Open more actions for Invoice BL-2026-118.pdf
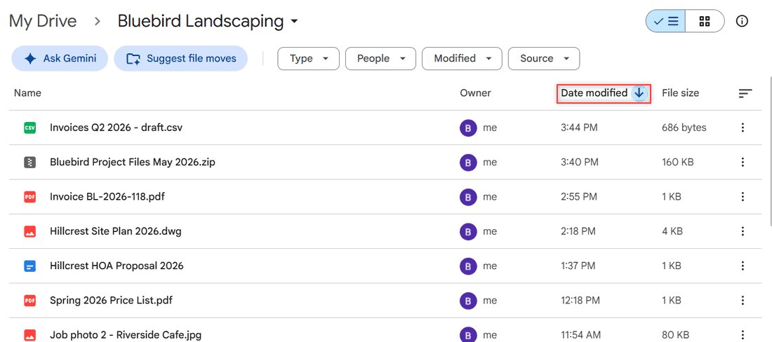Viewport: 772px width, 342px height. [743, 197]
